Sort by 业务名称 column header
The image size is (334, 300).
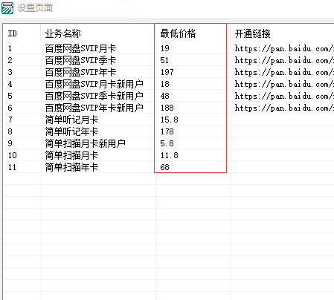coord(98,33)
